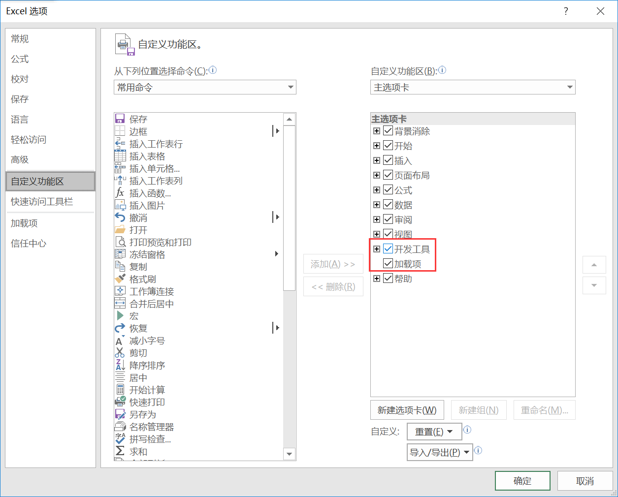
Task: Disable the 公式 tab checkbox
Action: [x=388, y=190]
